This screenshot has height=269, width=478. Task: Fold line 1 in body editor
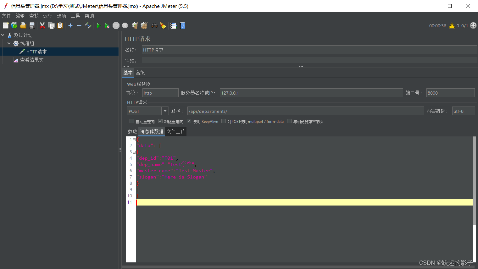coord(134,140)
